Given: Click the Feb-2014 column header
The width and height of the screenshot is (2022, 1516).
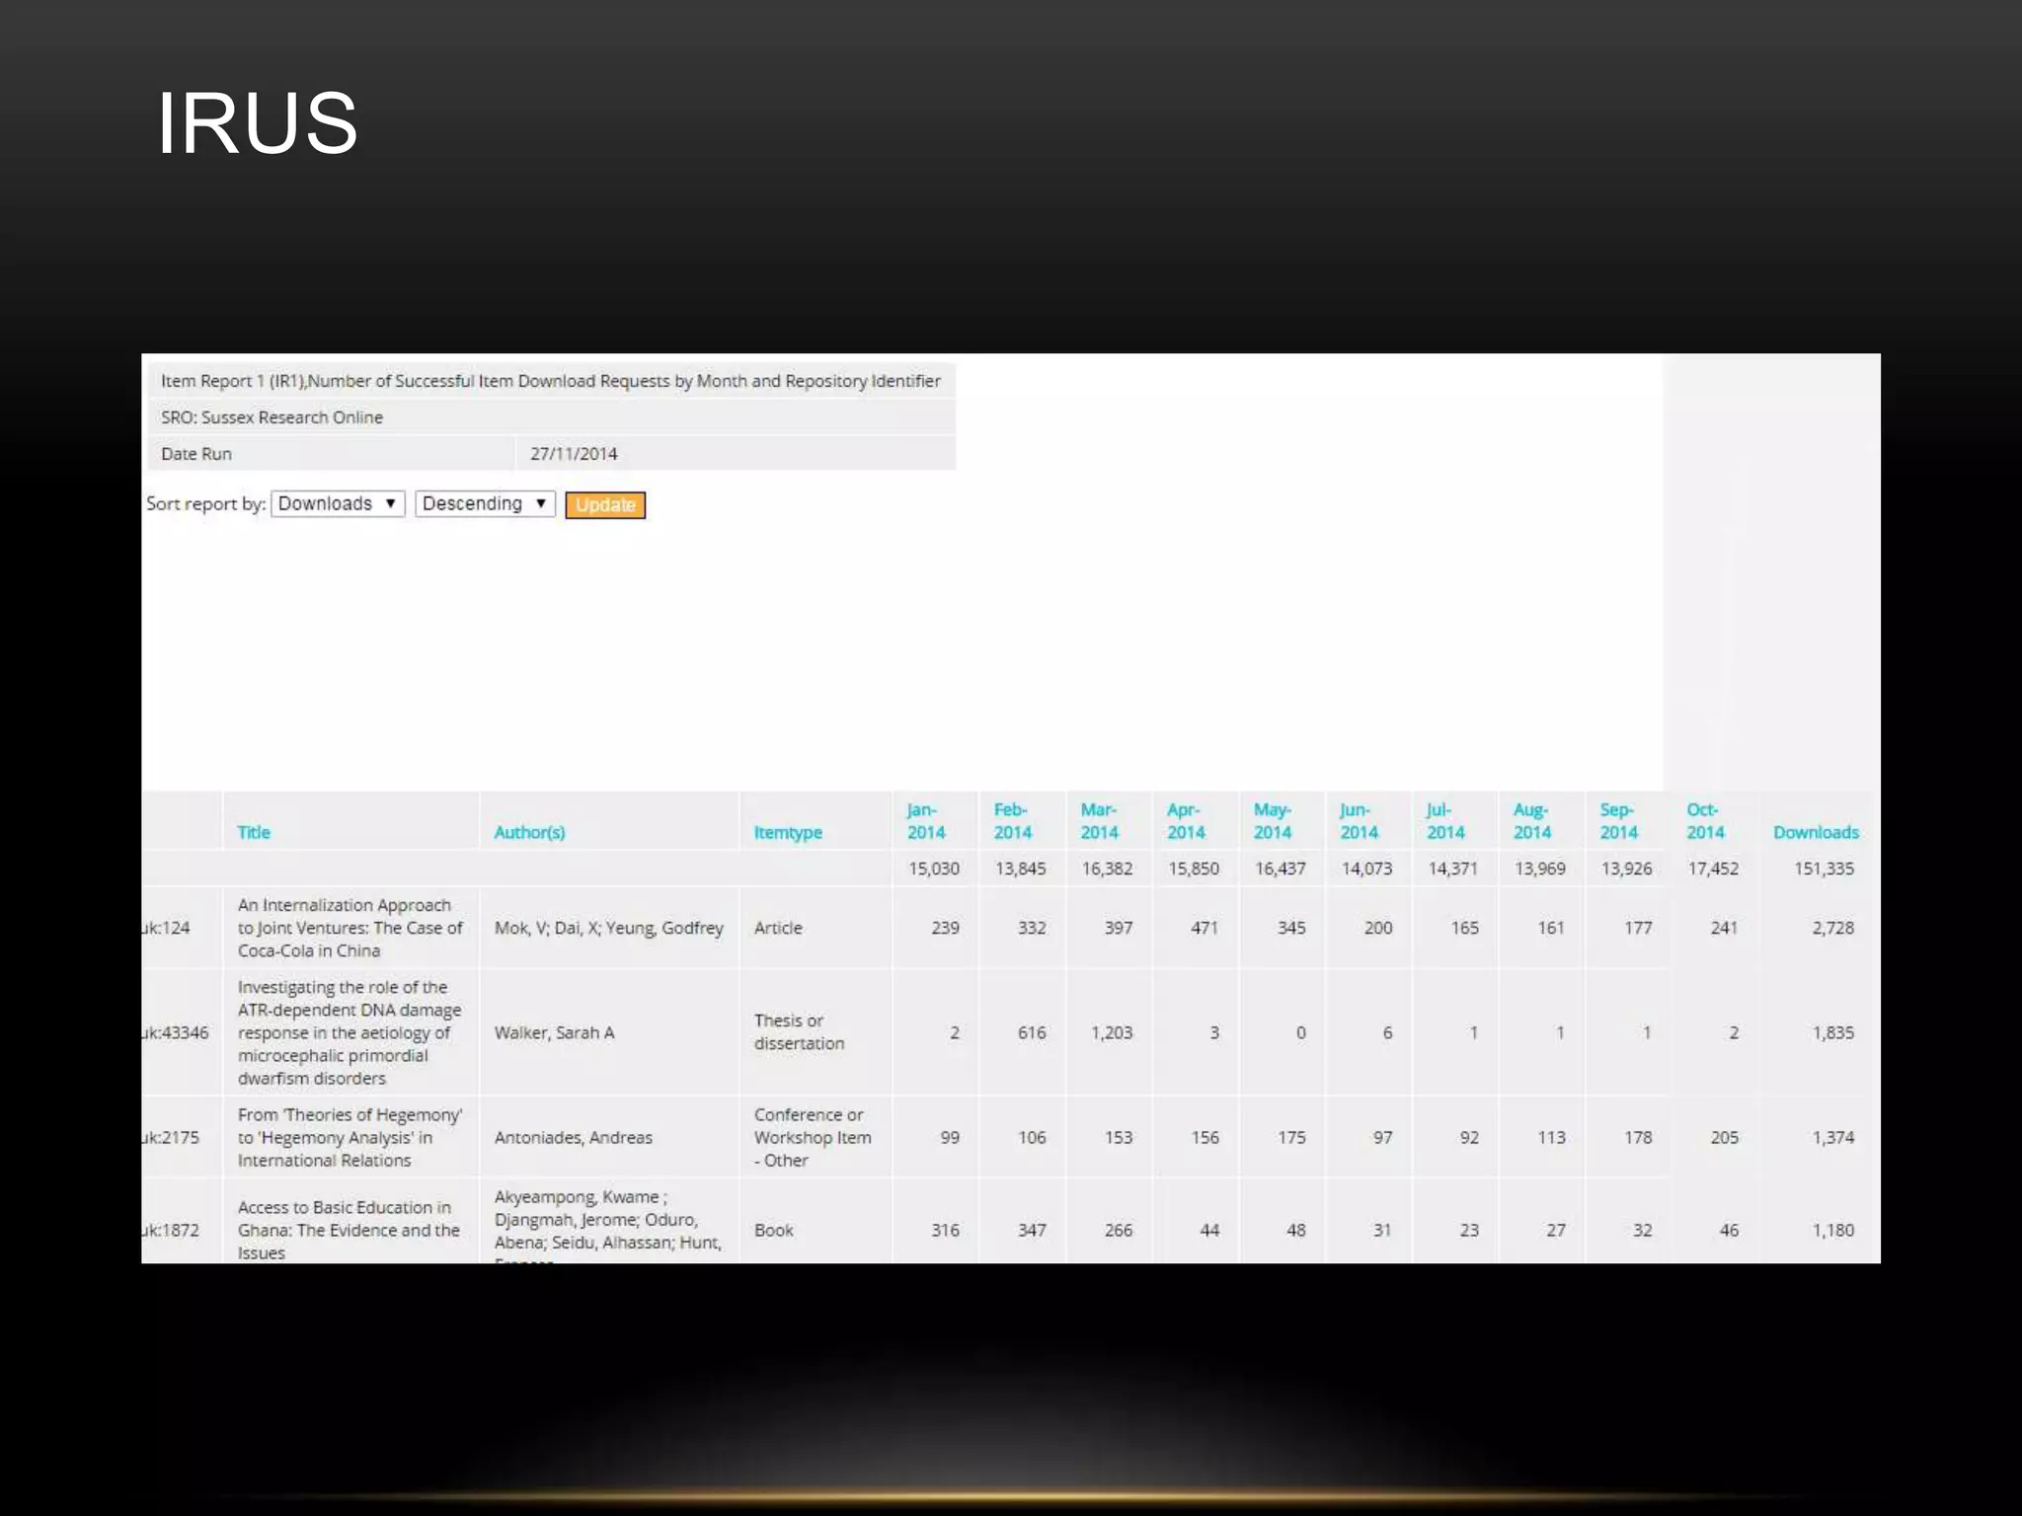Looking at the screenshot, I should [x=1012, y=821].
